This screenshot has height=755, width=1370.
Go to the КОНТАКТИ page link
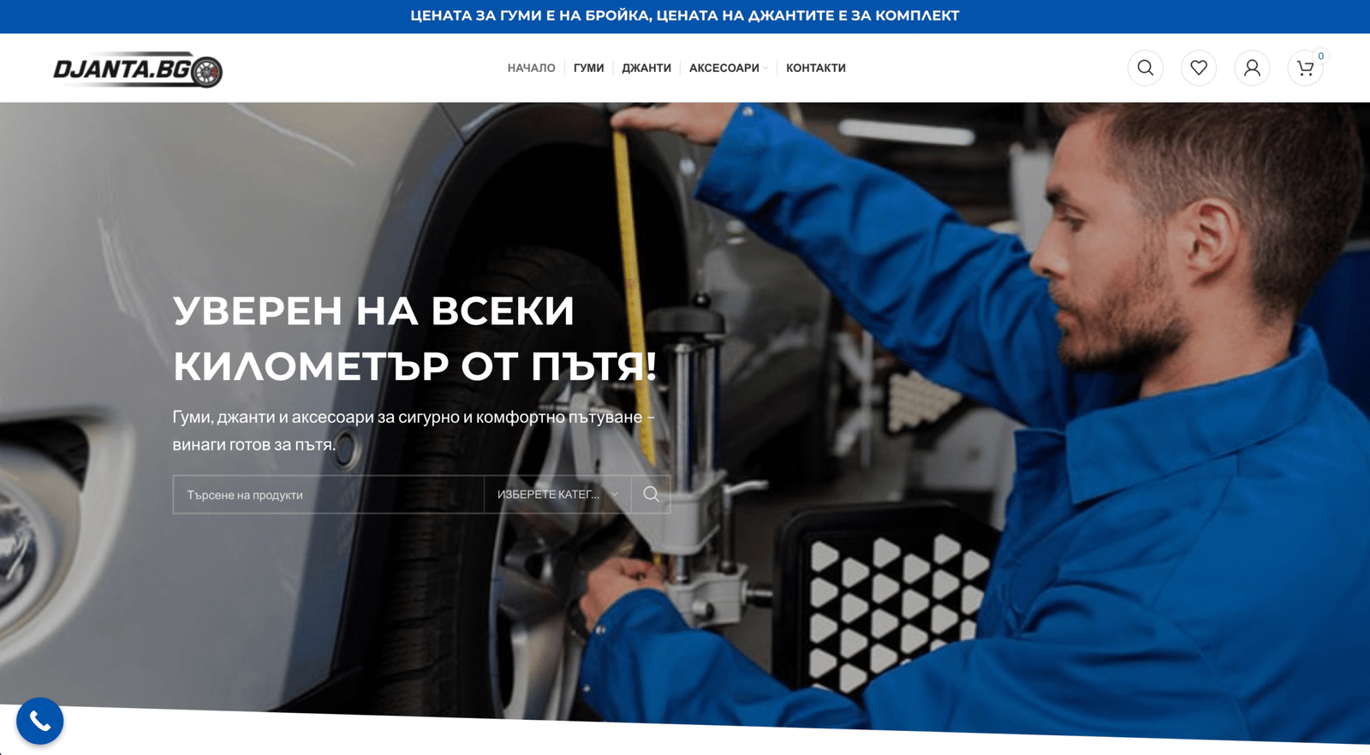816,68
